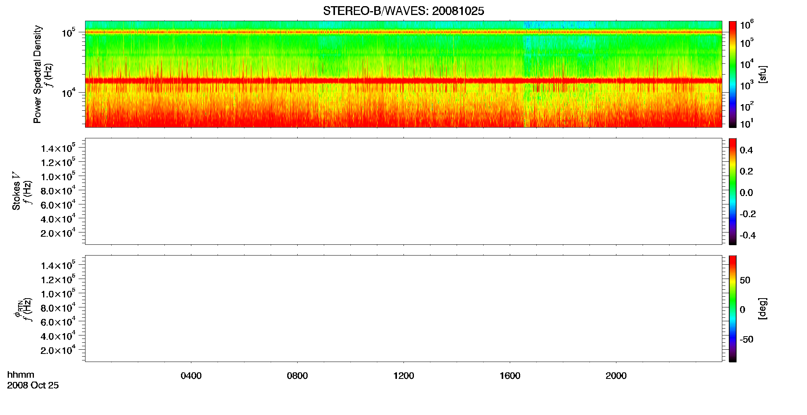Select the 1600 time axis label

pyautogui.click(x=510, y=376)
